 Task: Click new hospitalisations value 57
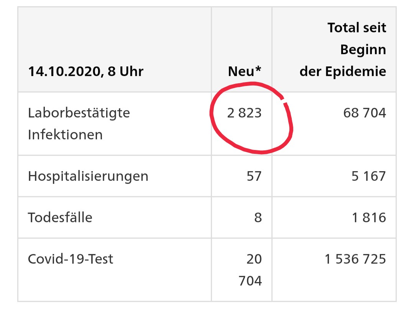point(254,176)
